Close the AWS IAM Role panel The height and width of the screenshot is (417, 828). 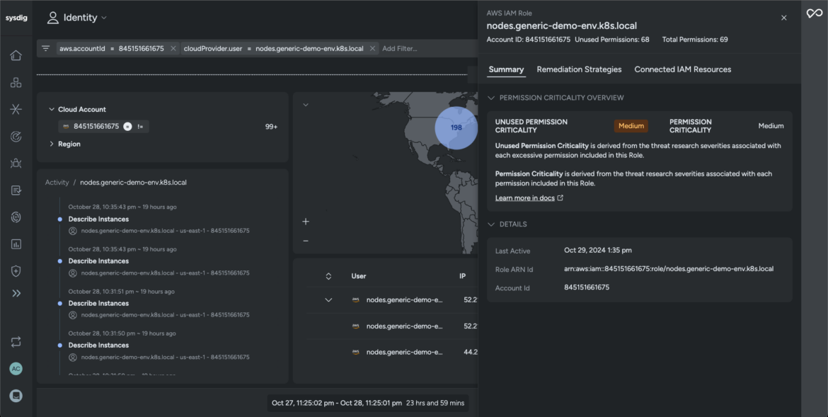(x=783, y=18)
